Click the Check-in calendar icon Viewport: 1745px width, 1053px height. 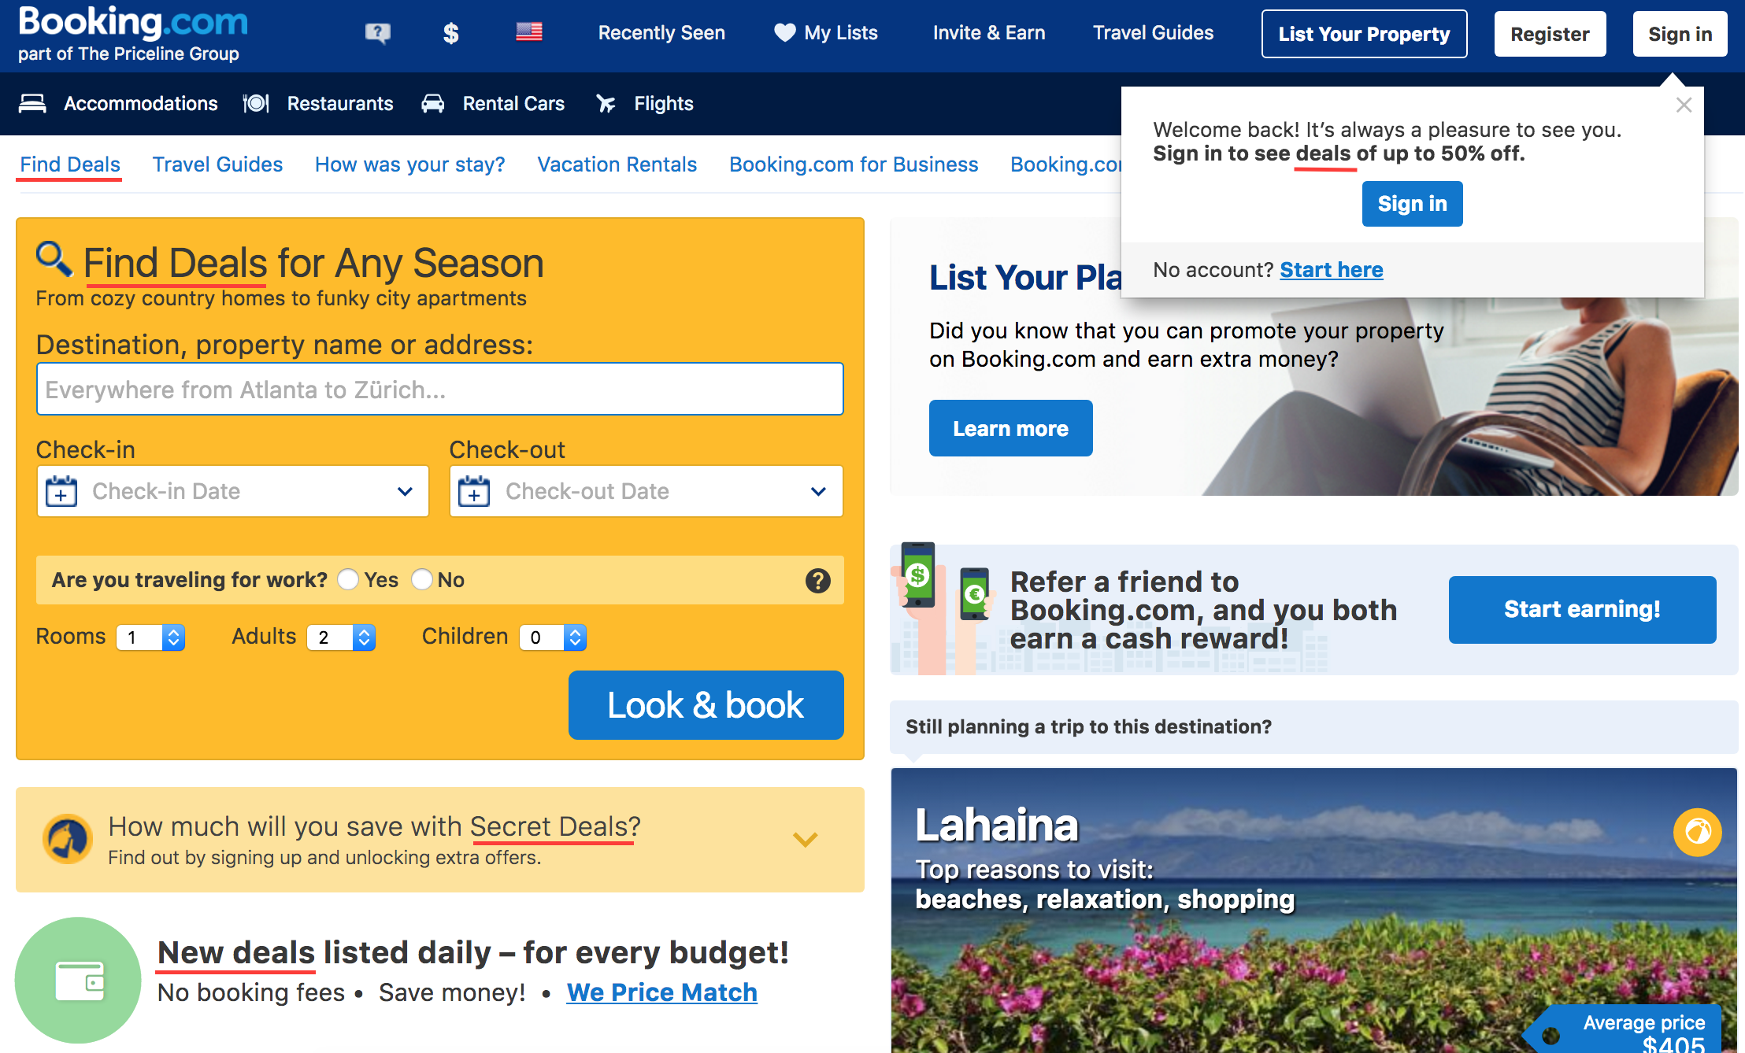click(x=61, y=490)
